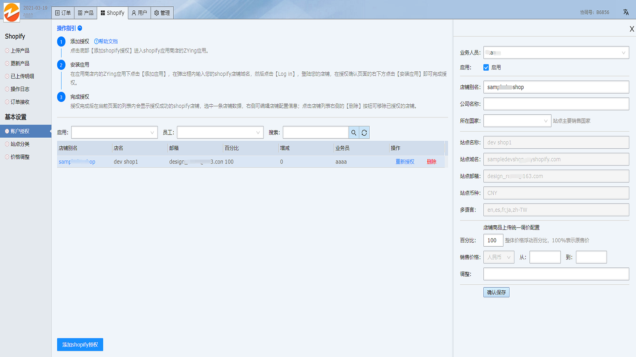Click the 添加shopify授权 button
The image size is (636, 357).
pyautogui.click(x=80, y=345)
